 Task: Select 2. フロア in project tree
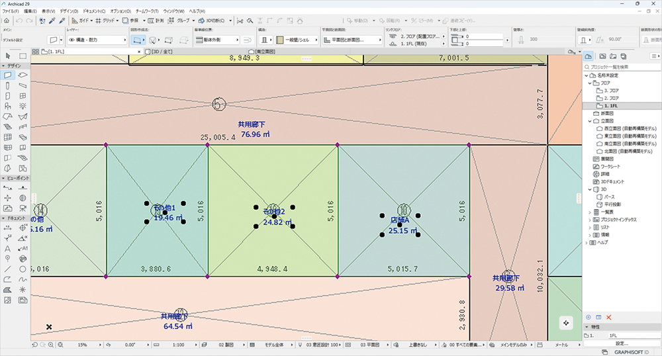pyautogui.click(x=610, y=98)
